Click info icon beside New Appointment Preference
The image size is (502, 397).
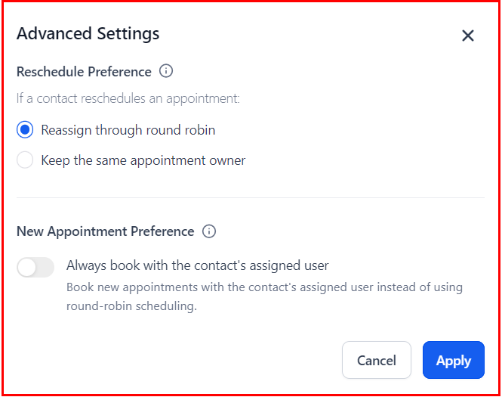209,231
